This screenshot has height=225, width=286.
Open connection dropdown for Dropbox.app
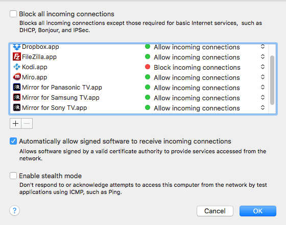click(x=263, y=47)
